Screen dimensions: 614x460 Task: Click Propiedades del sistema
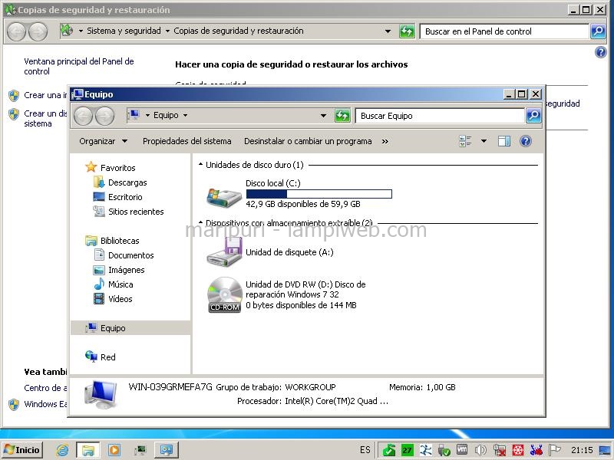click(187, 141)
